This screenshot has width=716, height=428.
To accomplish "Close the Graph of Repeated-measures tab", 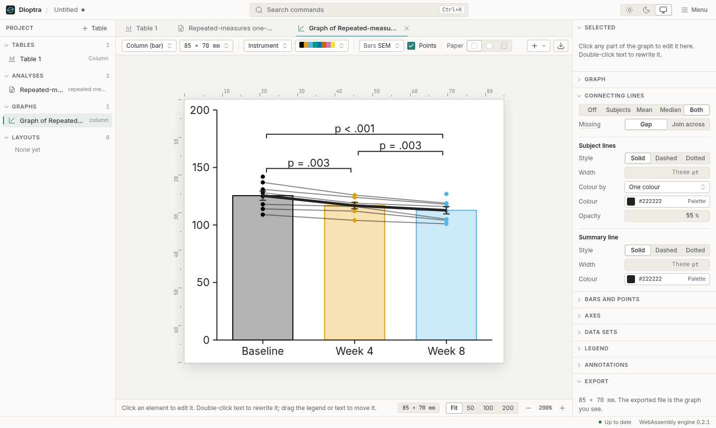I will (x=407, y=28).
